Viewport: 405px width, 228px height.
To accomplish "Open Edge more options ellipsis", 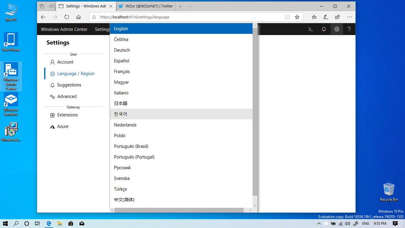I will (x=349, y=17).
